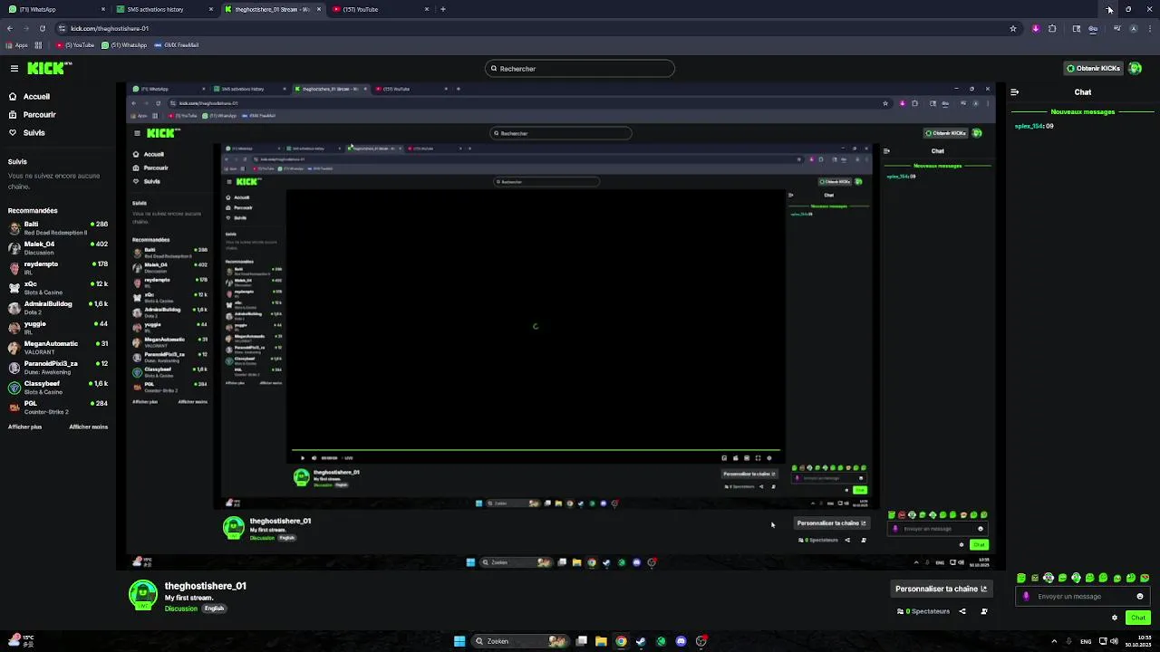Viewport: 1160px width, 652px height.
Task: Open ParanoidPixi3_za channel entry
Action: tap(58, 367)
